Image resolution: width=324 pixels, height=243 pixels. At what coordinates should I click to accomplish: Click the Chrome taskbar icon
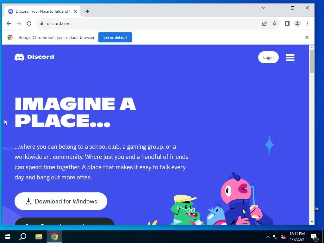pos(54,237)
